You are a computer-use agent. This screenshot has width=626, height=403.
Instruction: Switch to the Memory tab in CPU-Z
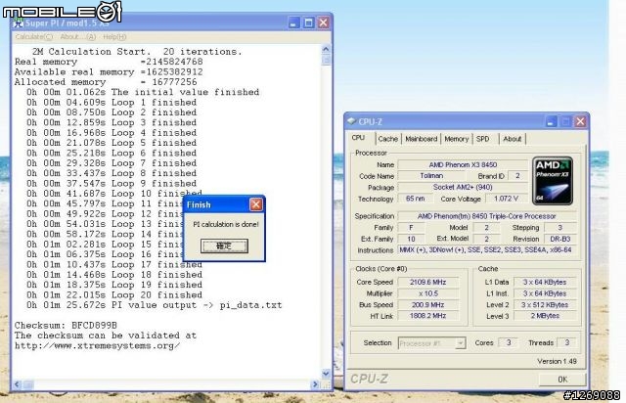[457, 139]
